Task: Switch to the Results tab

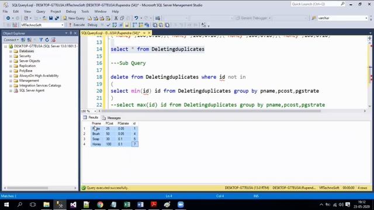Action: [x=91, y=118]
